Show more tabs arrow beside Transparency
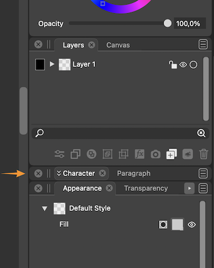Screen dimensions: 214x268 click(x=189, y=189)
